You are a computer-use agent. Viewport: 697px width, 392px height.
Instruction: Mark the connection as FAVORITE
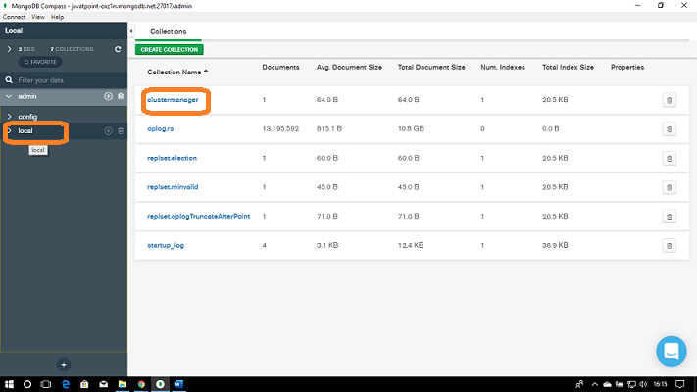click(40, 62)
